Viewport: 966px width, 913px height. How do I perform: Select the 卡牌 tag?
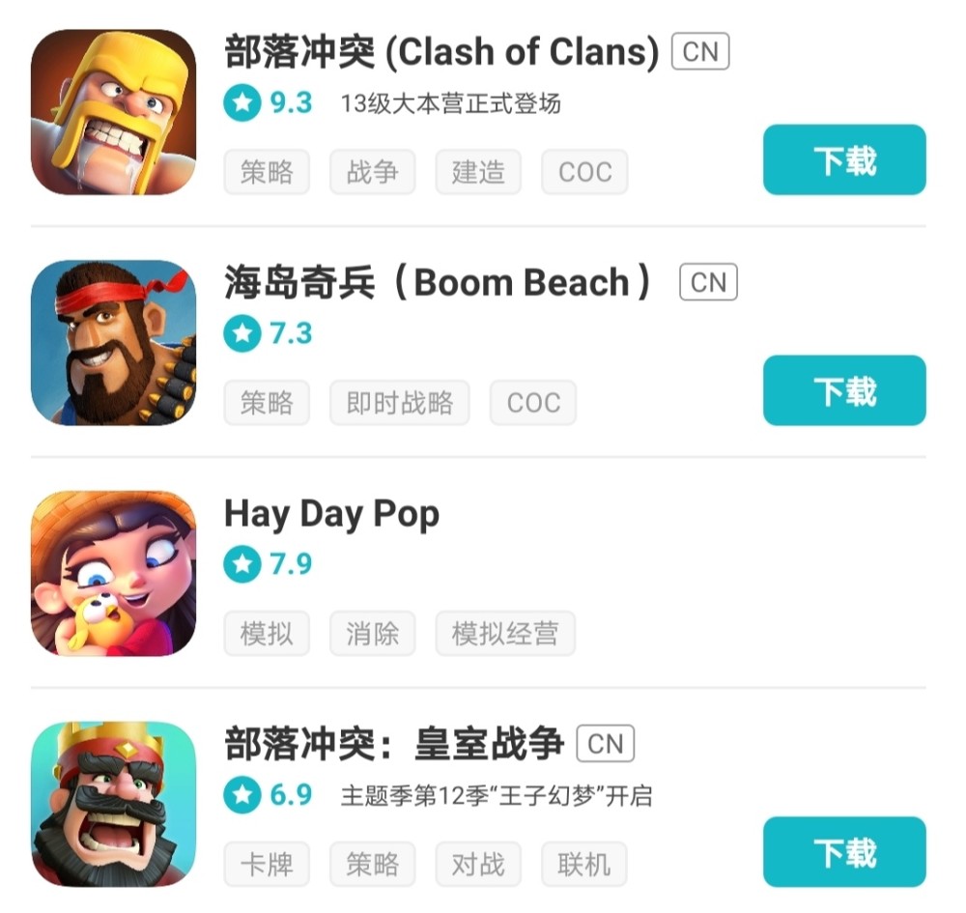(x=267, y=865)
